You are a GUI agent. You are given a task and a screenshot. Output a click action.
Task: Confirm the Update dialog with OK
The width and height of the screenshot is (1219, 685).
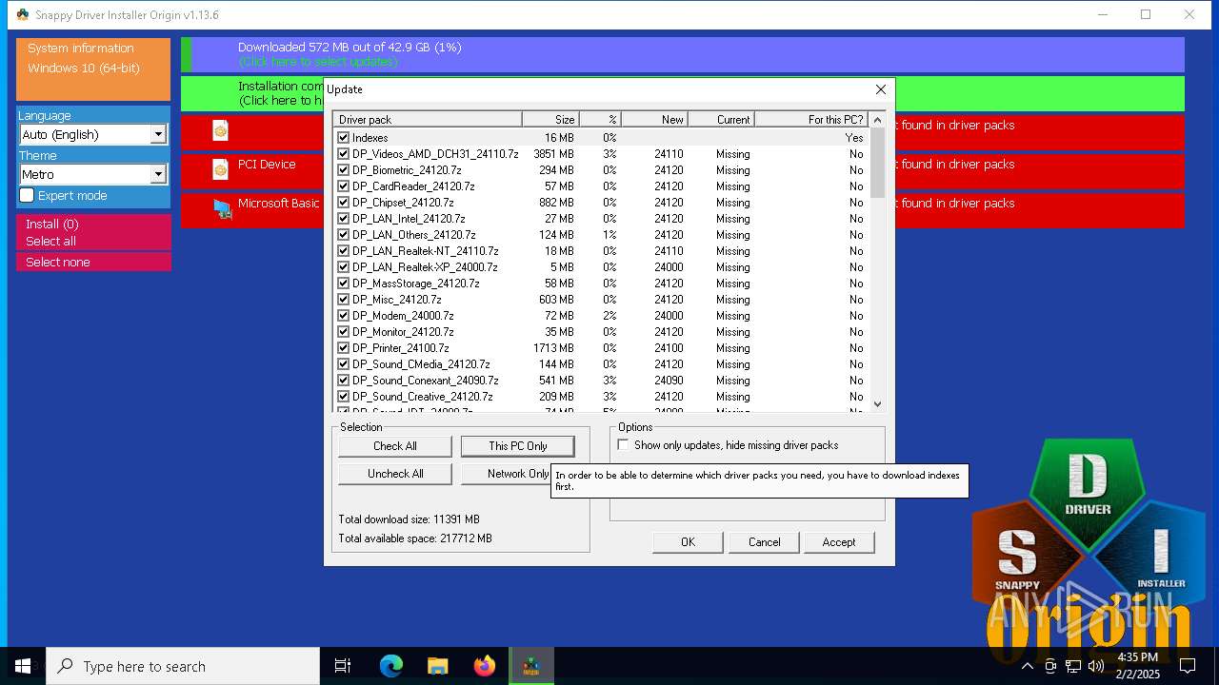688,542
